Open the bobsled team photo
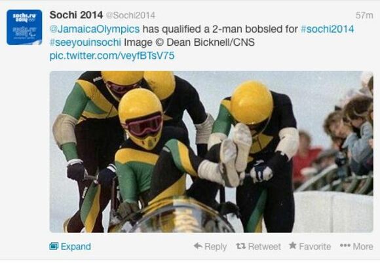This screenshot has width=380, height=263. (x=212, y=152)
